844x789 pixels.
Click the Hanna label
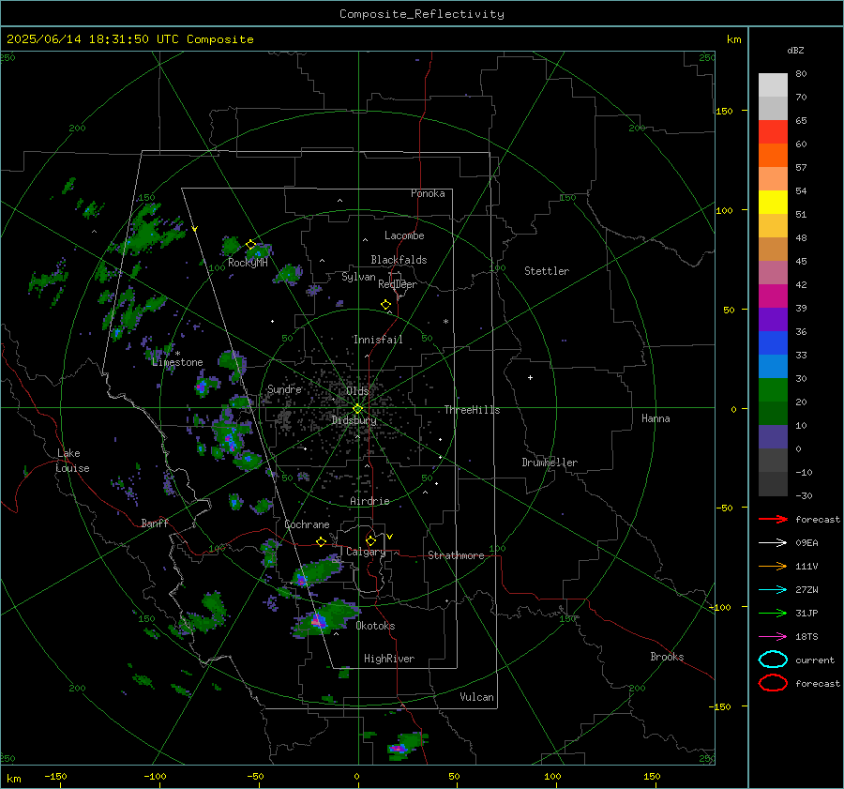[656, 418]
